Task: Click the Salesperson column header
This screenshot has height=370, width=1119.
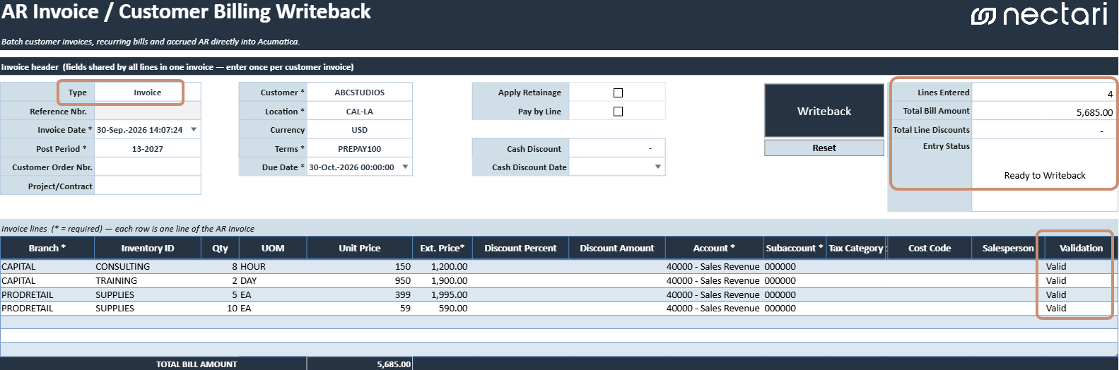Action: [1008, 248]
